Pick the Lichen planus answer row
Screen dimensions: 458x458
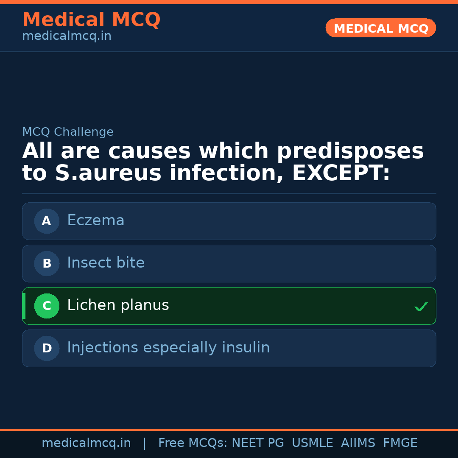pos(229,306)
